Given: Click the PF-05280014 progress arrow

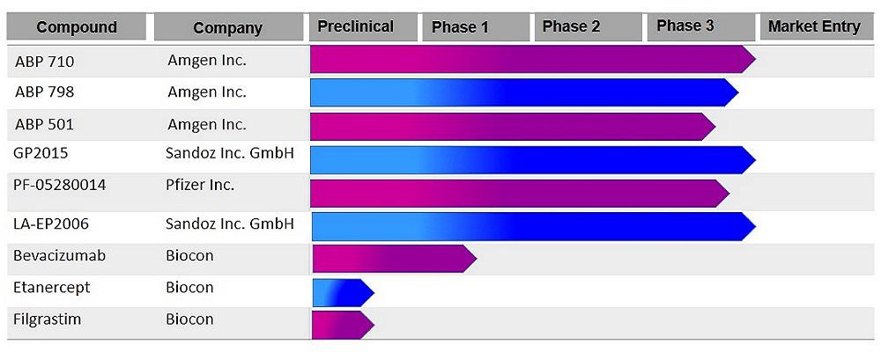Looking at the screenshot, I should pyautogui.click(x=520, y=194).
